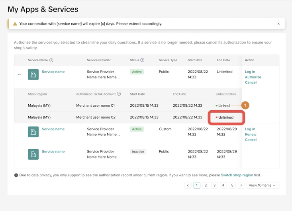The width and height of the screenshot is (292, 211).
Task: Cancel authorization for the first service
Action: tap(251, 82)
